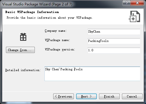Advance with the Next button

point(86,96)
